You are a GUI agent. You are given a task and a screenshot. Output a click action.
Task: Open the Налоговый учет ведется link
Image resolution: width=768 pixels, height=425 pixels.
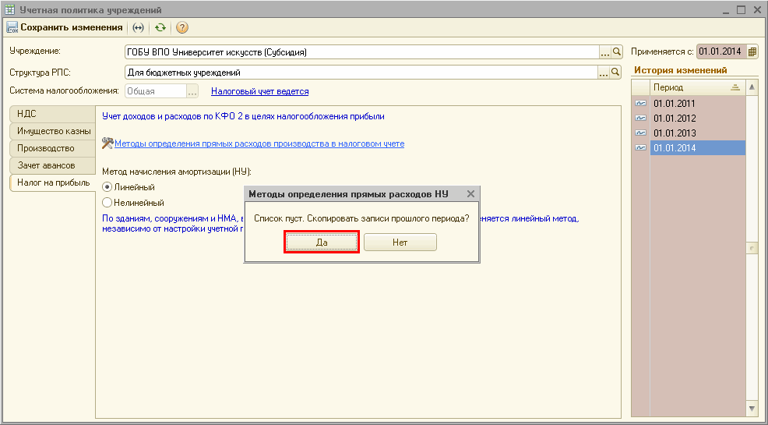pos(259,91)
